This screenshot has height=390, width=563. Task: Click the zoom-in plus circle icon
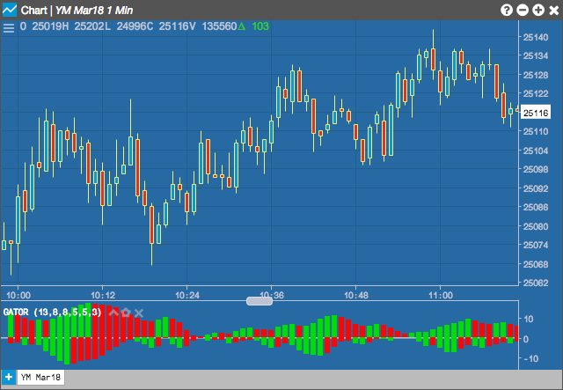(538, 10)
